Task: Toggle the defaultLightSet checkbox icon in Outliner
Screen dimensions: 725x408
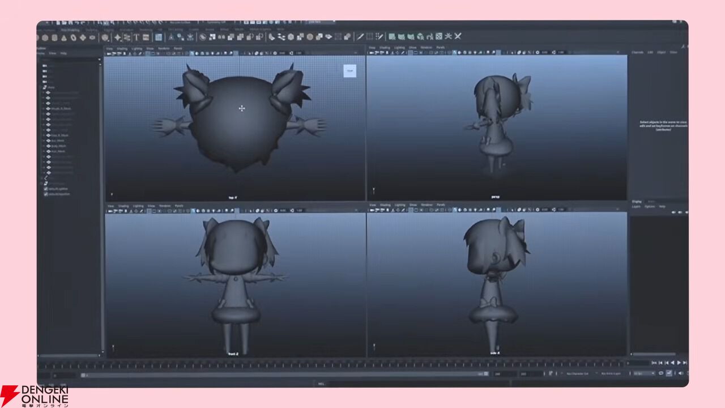Action: (x=46, y=189)
